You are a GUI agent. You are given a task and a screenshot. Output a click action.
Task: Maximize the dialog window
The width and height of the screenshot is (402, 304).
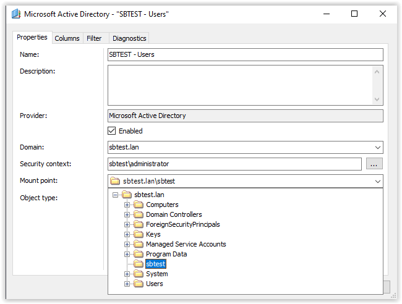354,14
